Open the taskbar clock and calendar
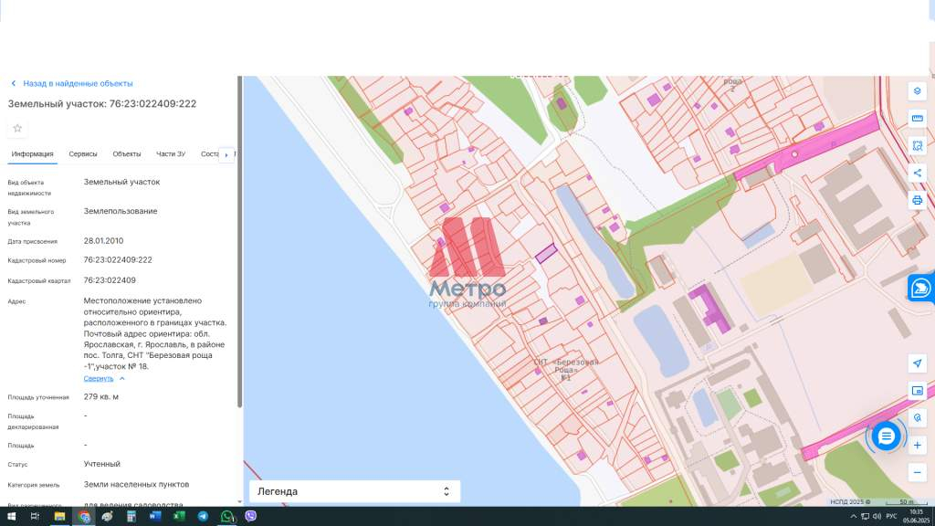 click(x=916, y=517)
